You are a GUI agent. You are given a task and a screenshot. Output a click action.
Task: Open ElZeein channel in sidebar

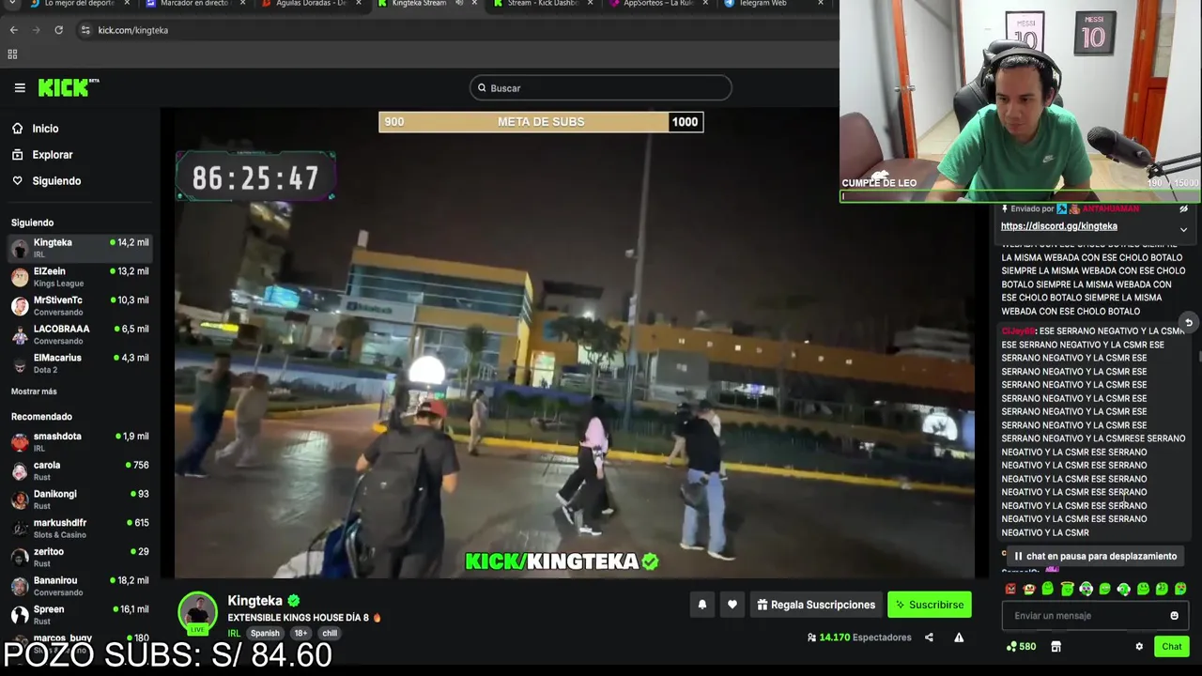(80, 277)
